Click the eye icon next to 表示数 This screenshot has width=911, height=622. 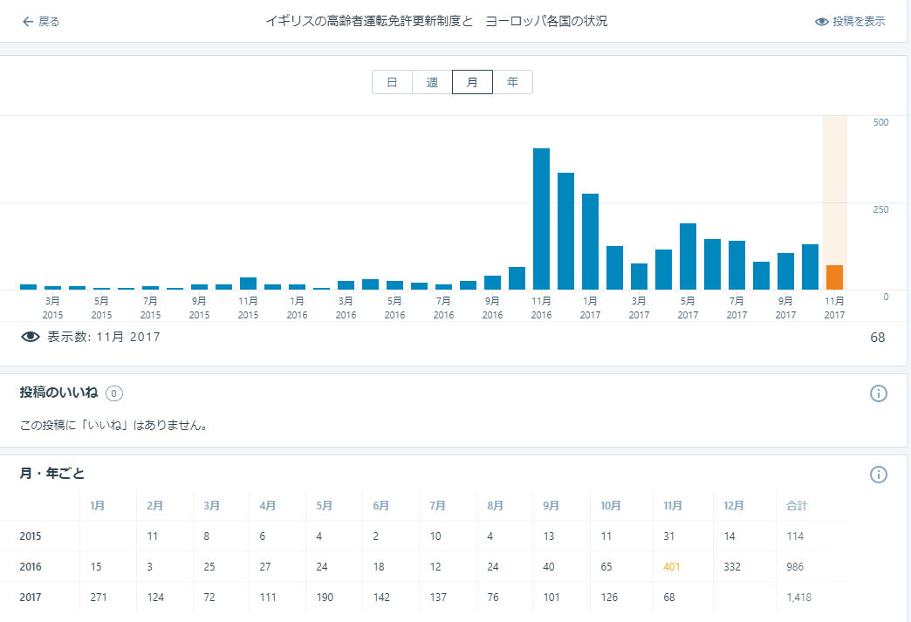31,337
